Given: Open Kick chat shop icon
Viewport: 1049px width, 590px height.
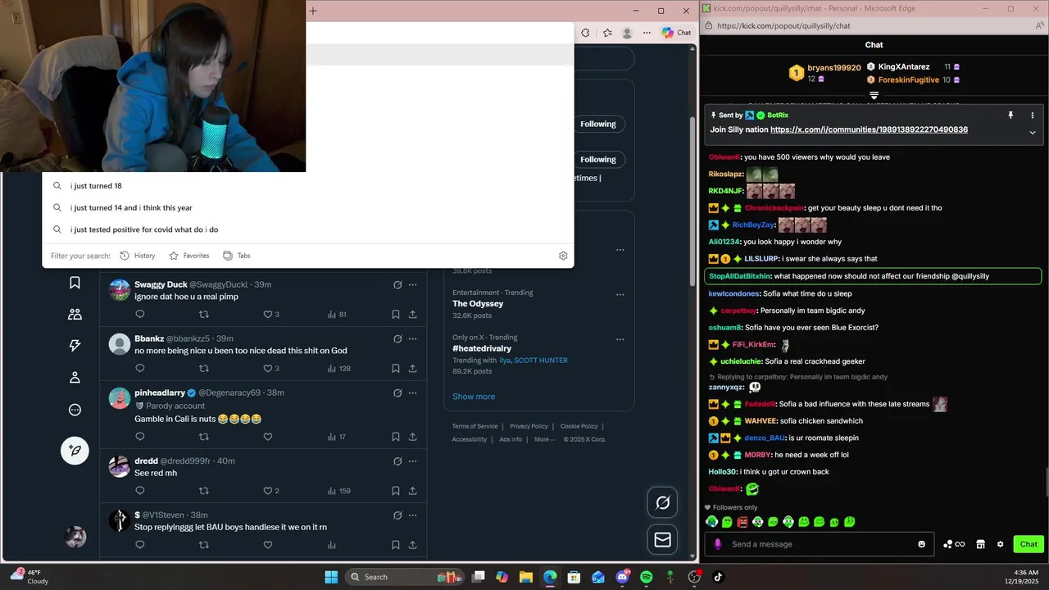Looking at the screenshot, I should coord(980,544).
